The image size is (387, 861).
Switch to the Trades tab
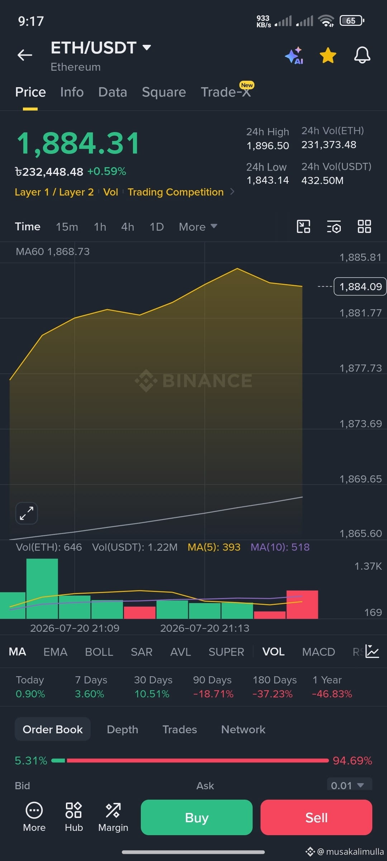(180, 730)
